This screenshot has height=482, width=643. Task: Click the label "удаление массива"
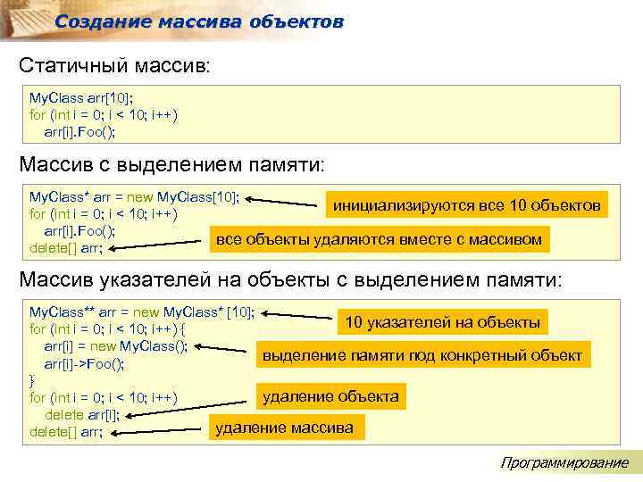pyautogui.click(x=287, y=428)
